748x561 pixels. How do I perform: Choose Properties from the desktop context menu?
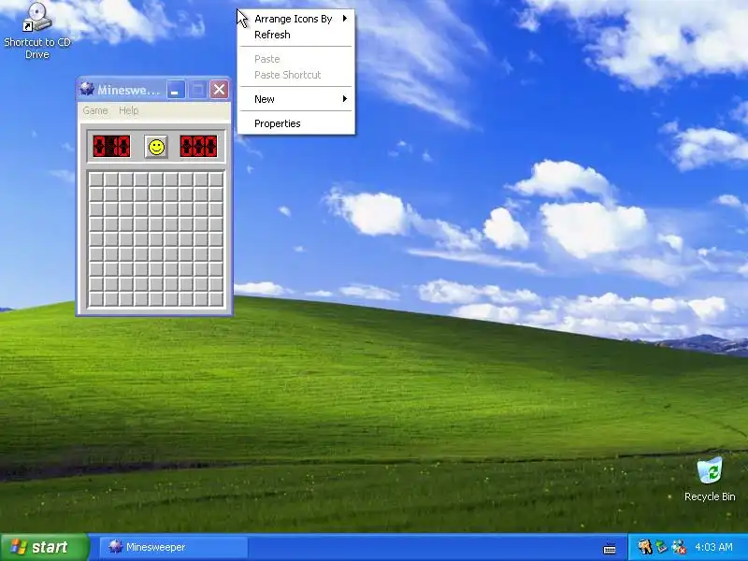point(296,123)
